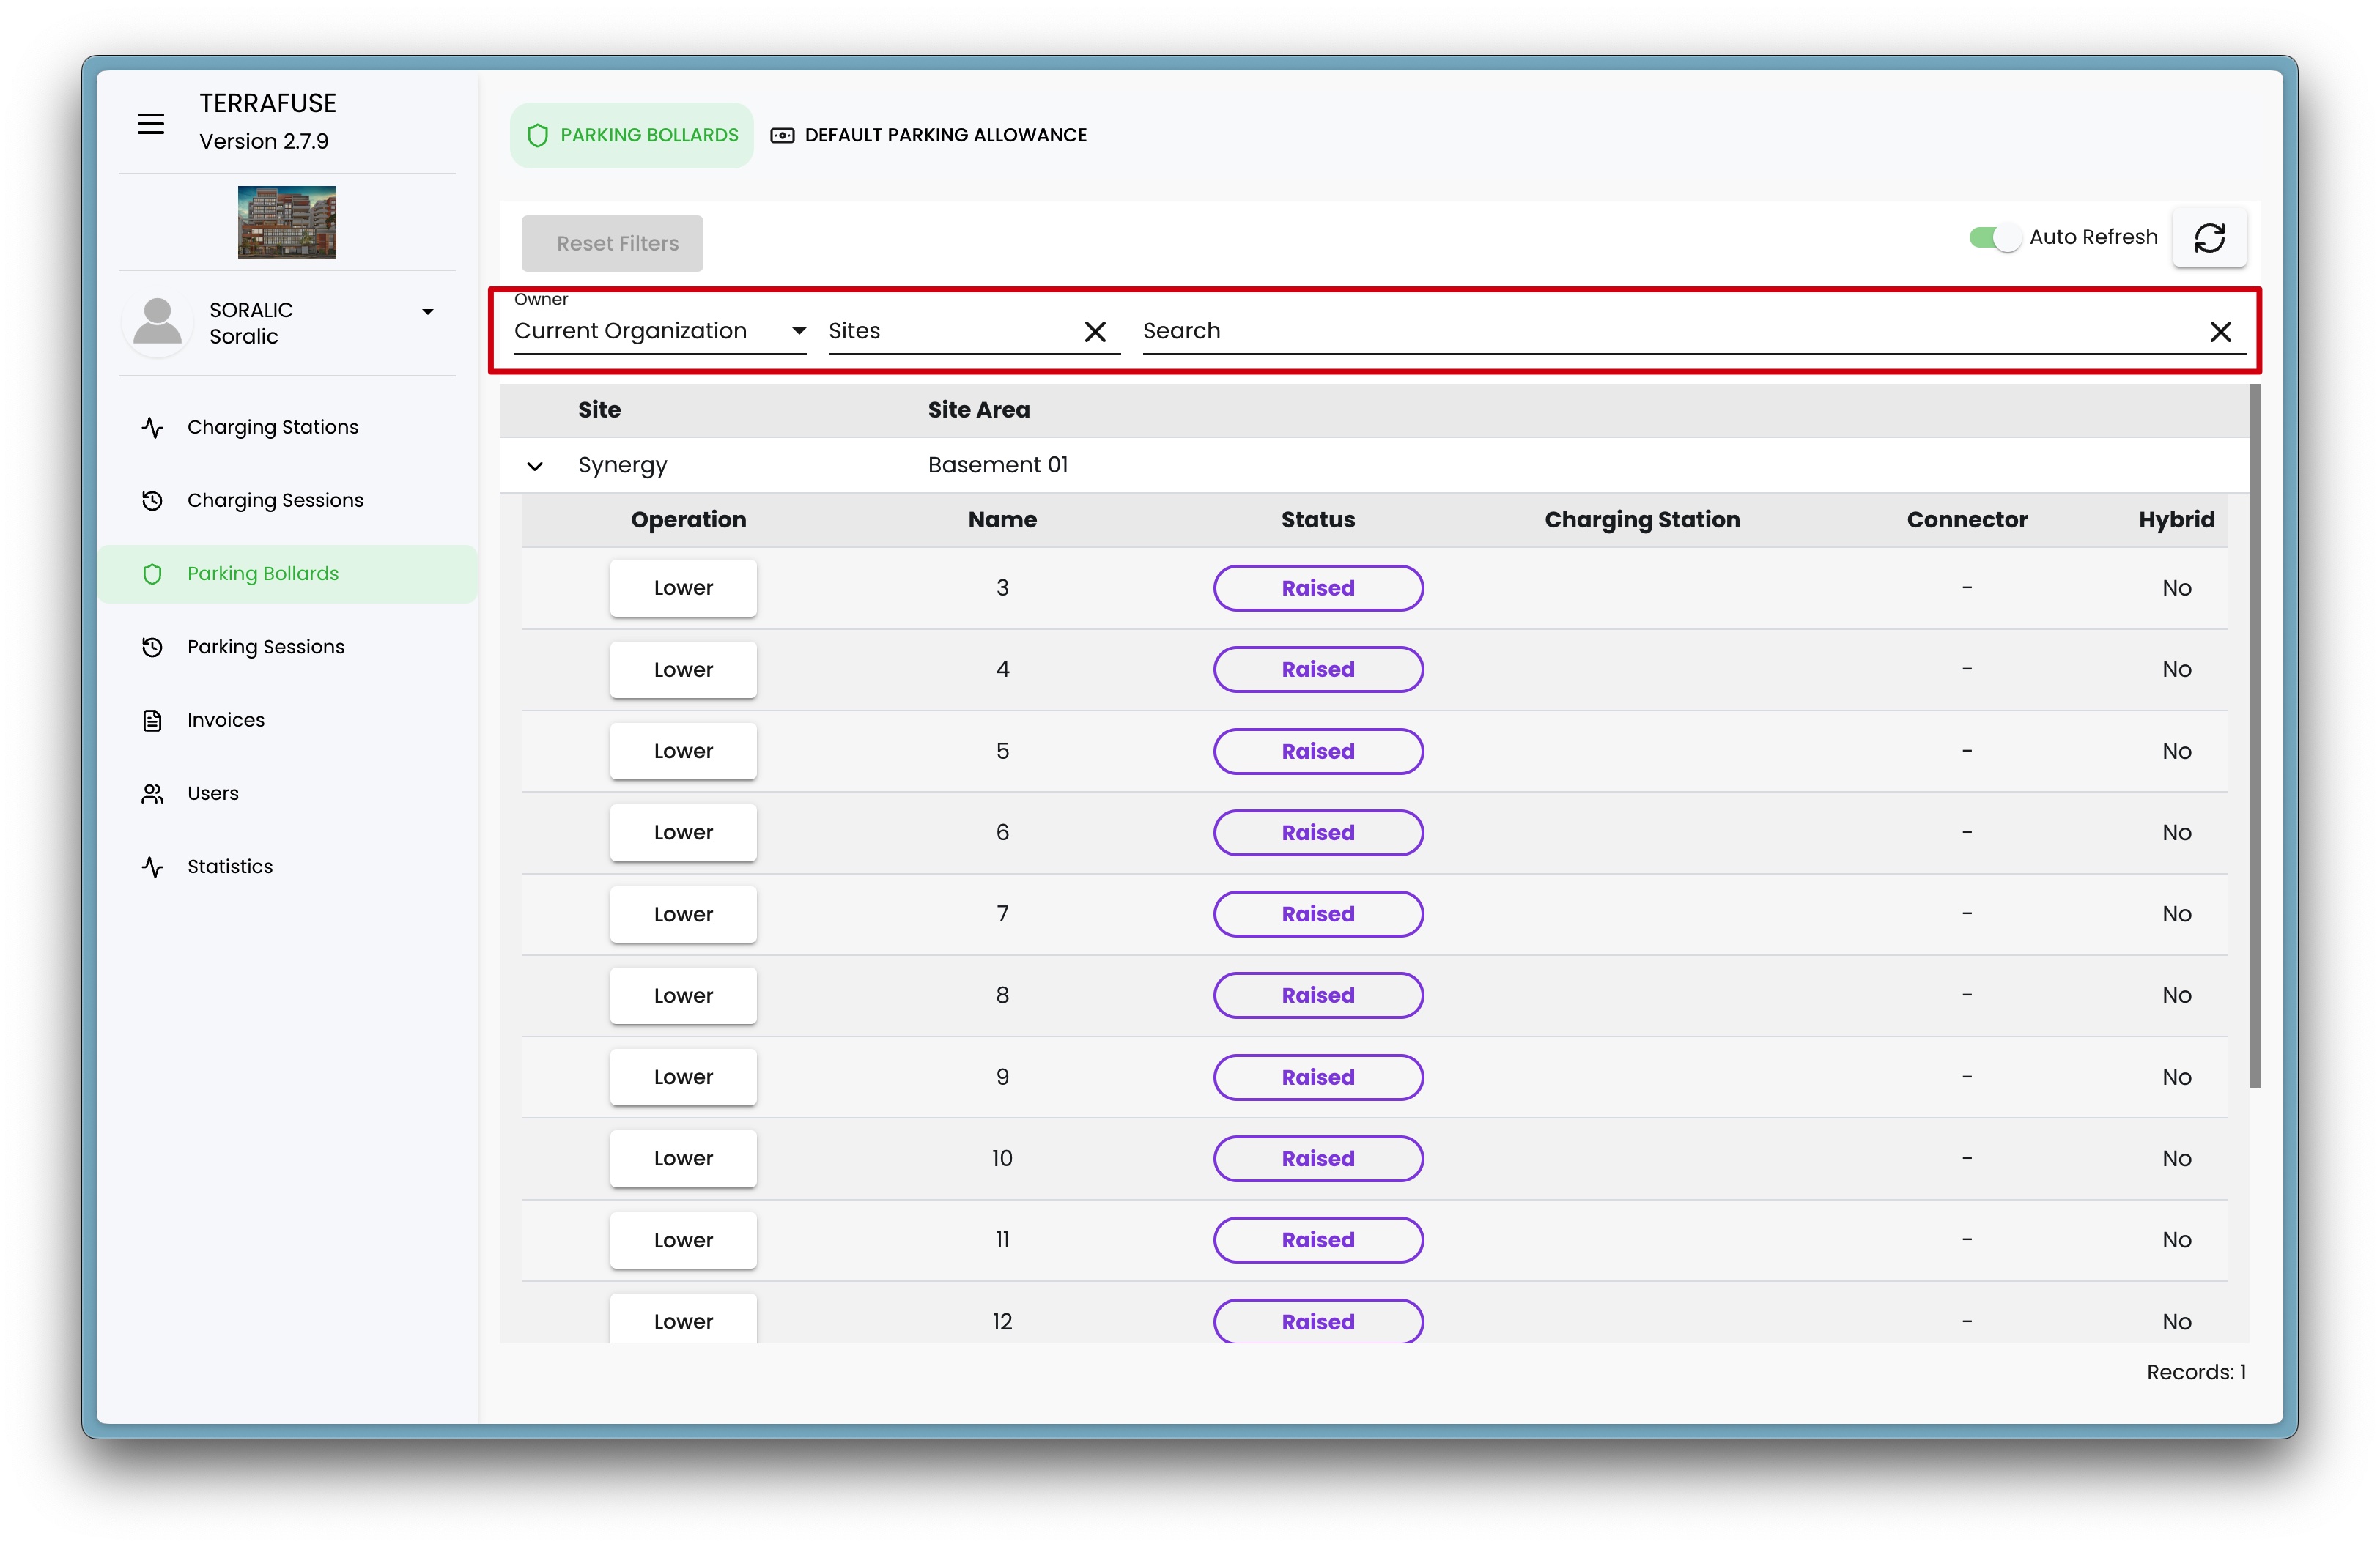Go to Parking Sessions in sidebar
This screenshot has height=1547, width=2380.
265,647
